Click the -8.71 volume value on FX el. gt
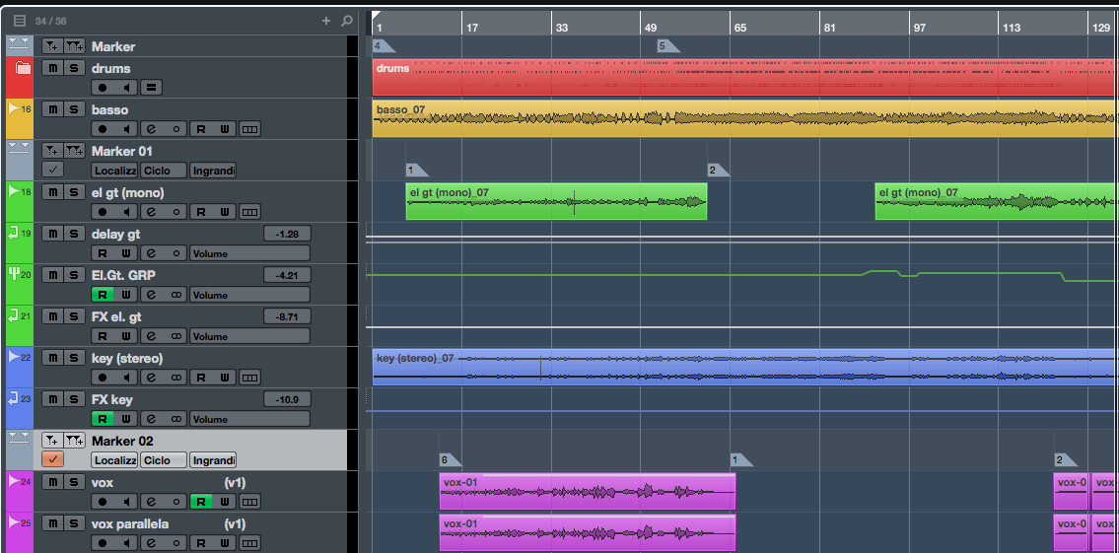Screen dimensions: 1119x553 point(287,316)
